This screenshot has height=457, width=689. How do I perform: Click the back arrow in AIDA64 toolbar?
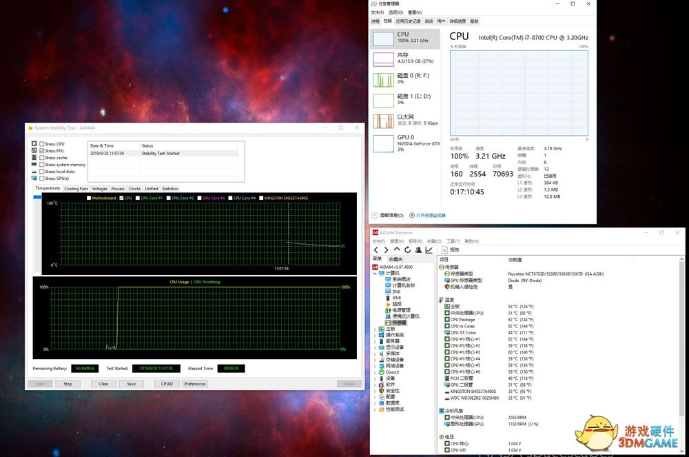[376, 250]
